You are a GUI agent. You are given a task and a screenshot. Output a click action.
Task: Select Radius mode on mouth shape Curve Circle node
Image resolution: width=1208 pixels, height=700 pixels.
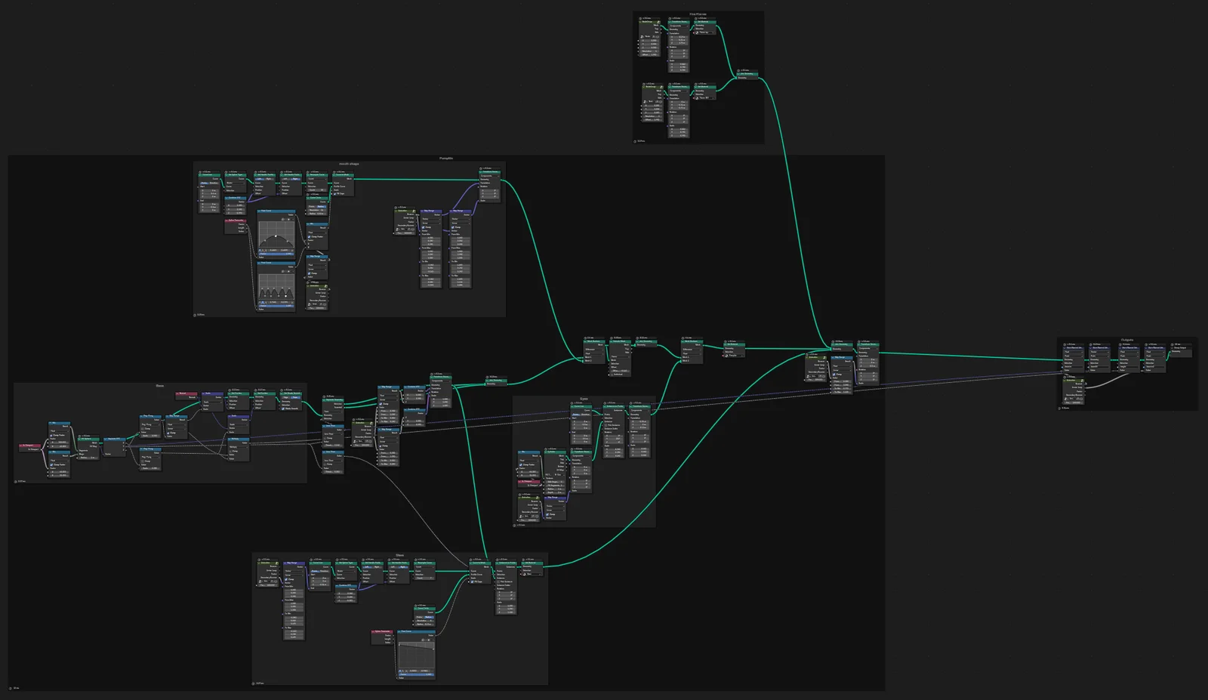[x=322, y=206]
